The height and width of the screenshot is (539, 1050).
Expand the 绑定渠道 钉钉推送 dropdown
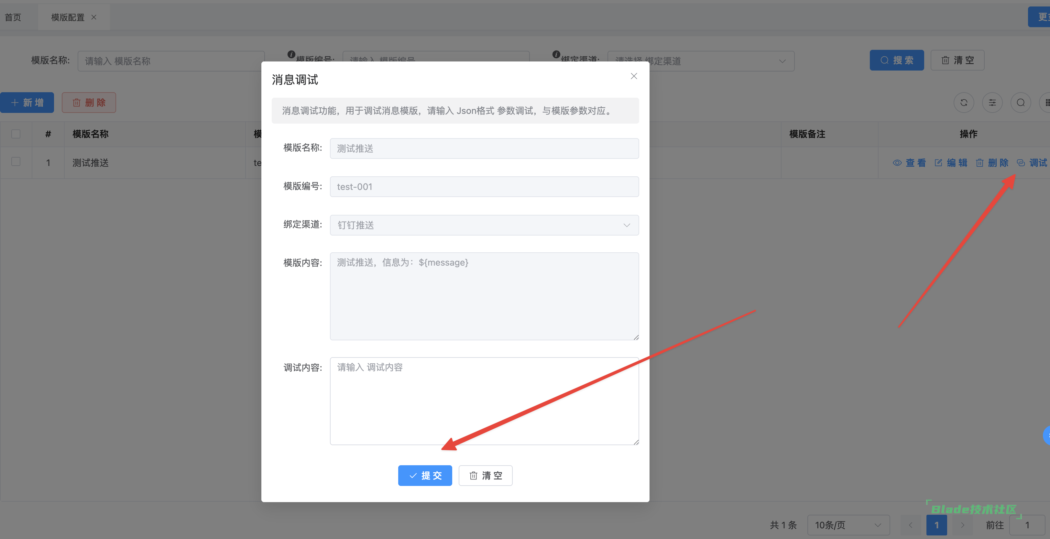484,225
